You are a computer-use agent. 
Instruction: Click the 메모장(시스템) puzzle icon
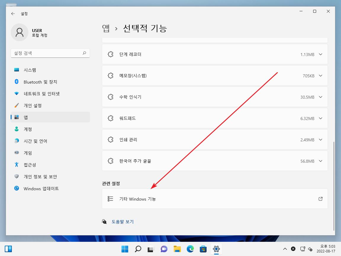[110, 76]
